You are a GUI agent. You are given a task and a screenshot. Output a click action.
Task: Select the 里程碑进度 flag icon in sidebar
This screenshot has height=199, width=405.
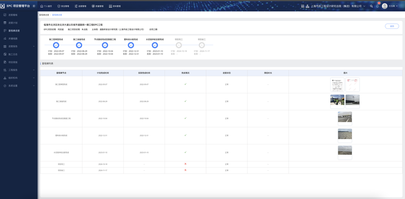coord(5,30)
